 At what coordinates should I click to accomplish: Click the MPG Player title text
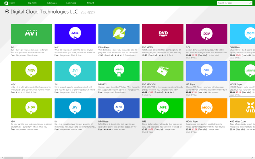point(104,121)
